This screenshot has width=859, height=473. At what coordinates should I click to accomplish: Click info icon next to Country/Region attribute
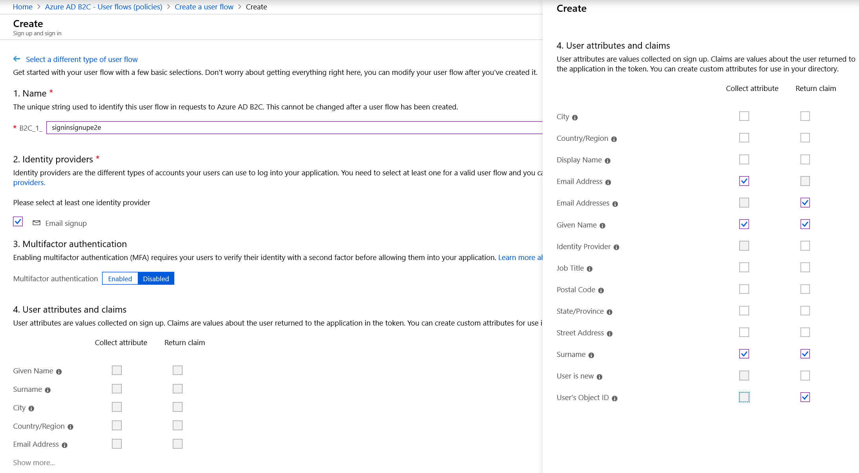[x=614, y=139]
